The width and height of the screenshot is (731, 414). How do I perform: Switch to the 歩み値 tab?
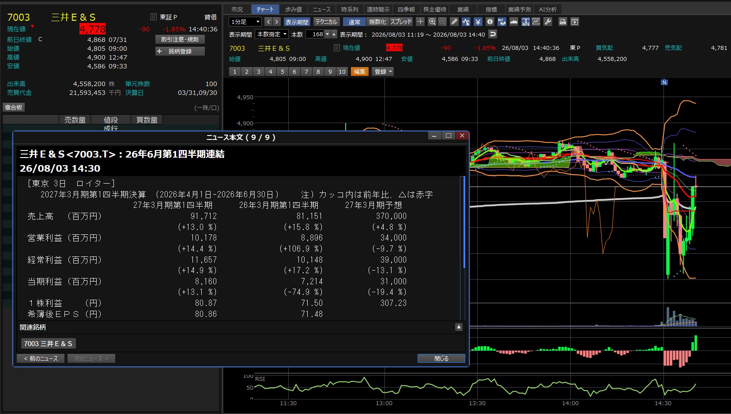294,9
